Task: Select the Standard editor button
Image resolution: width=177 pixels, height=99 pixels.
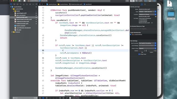Action: [x=132, y=1]
